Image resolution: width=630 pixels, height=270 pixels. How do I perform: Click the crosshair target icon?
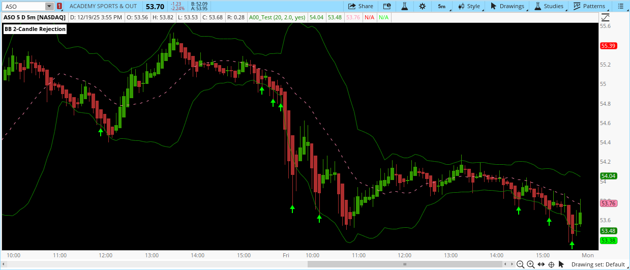click(x=551, y=264)
